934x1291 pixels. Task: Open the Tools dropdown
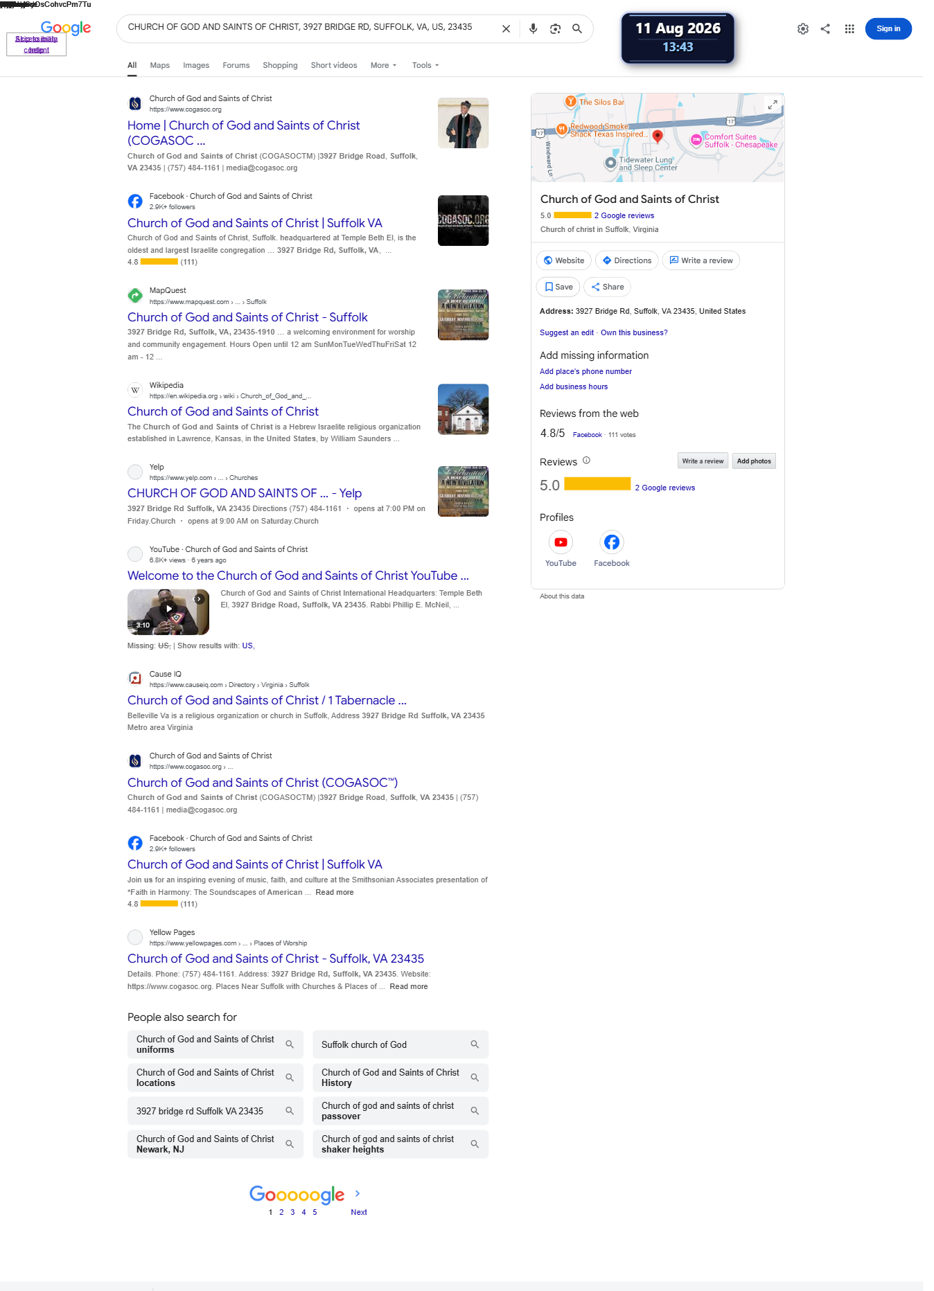pos(425,66)
